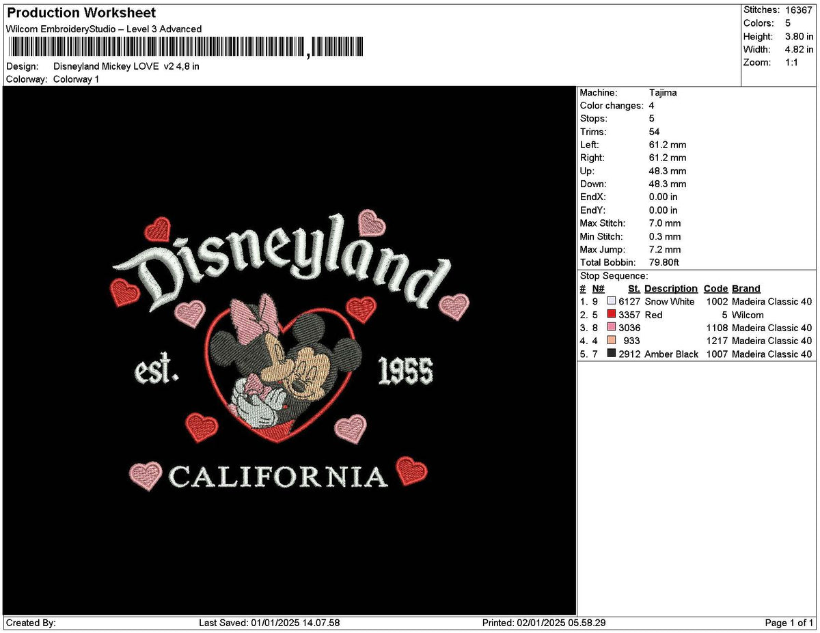Click the Zoom value 1:1
Screen dimensions: 820x633
793,62
